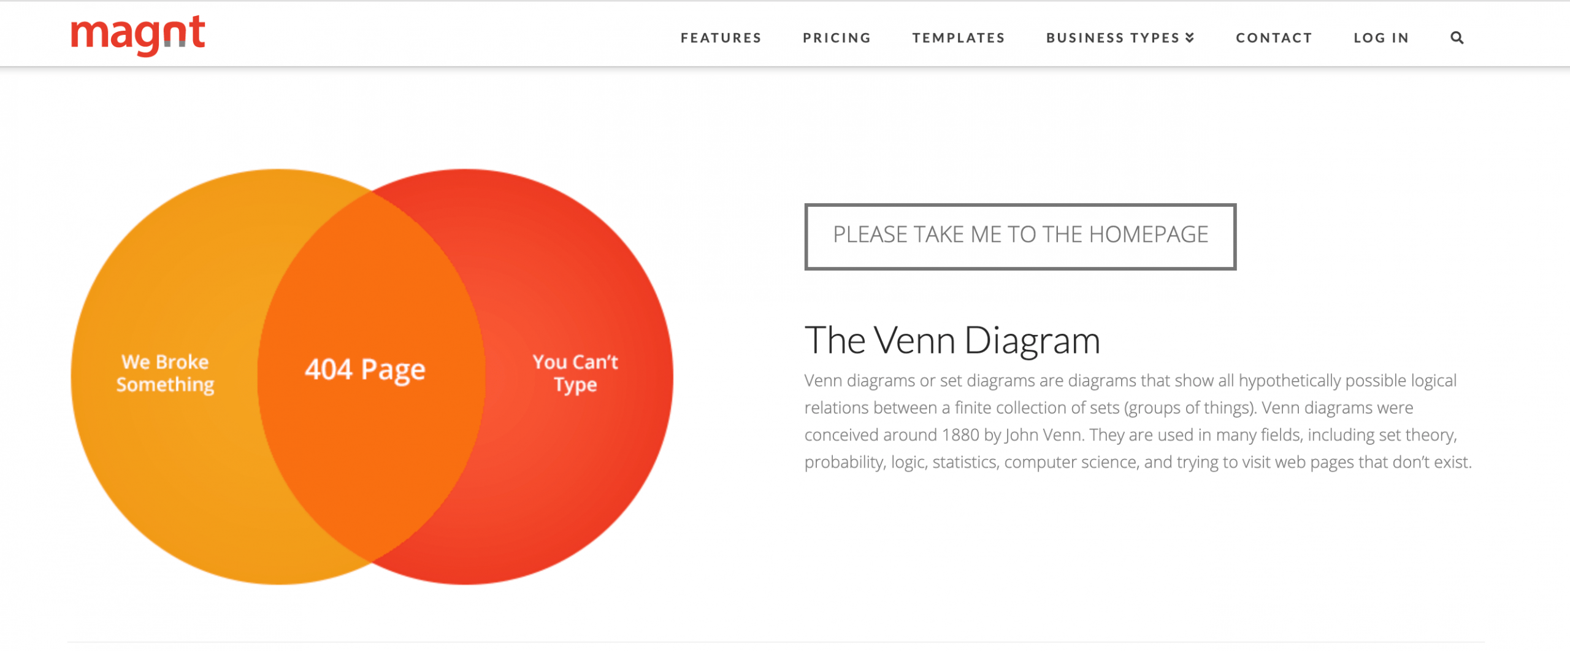Image resolution: width=1570 pixels, height=651 pixels.
Task: Click the "You Can't Type" circle label
Action: point(575,373)
